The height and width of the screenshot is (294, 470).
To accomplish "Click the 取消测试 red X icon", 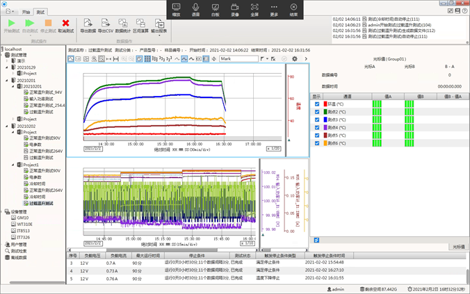I will 65,24.
